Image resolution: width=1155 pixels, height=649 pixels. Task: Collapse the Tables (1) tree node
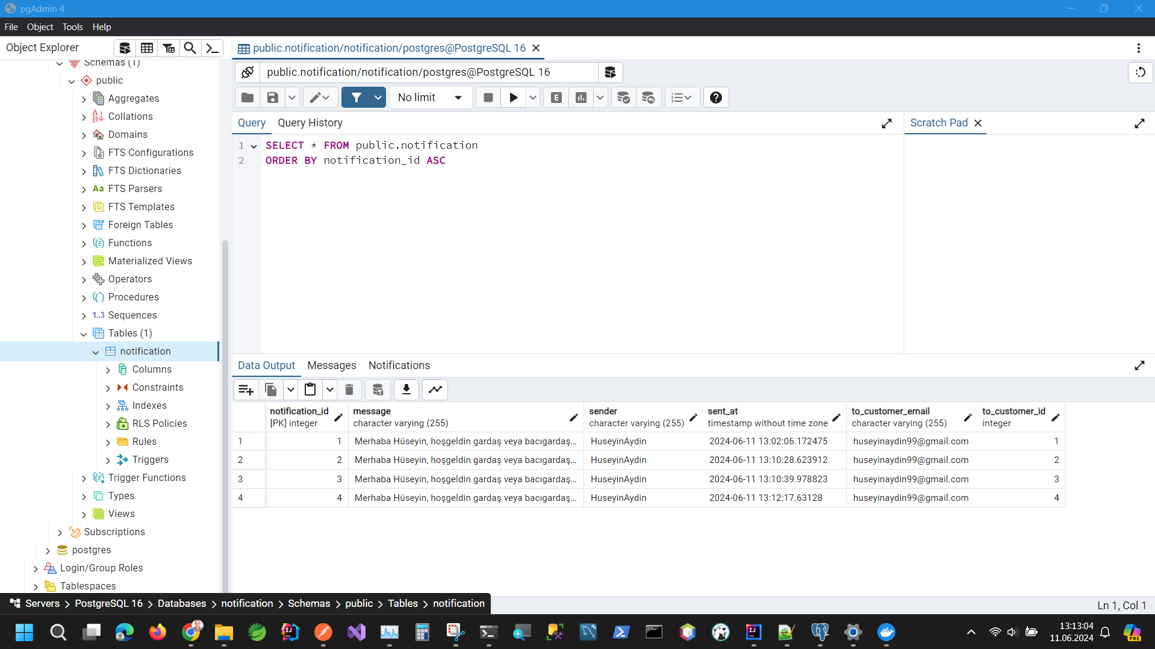point(84,334)
